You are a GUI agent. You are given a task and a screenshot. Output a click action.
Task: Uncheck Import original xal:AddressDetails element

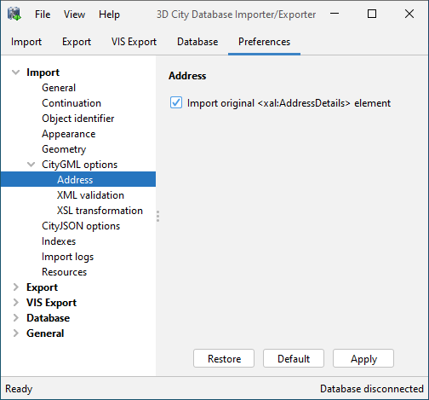[176, 102]
